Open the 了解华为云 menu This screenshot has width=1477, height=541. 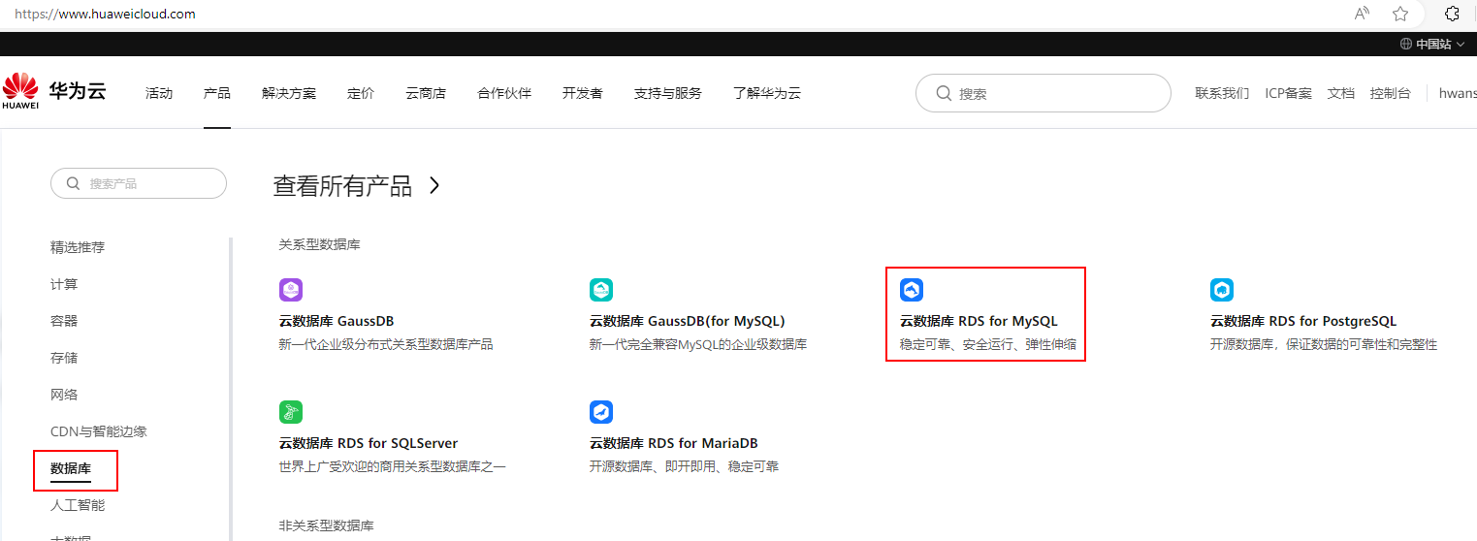pyautogui.click(x=767, y=93)
